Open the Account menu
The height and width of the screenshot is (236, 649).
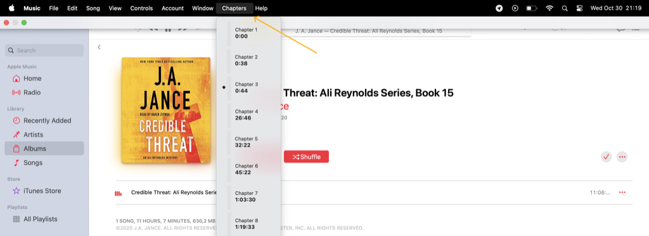pyautogui.click(x=172, y=8)
